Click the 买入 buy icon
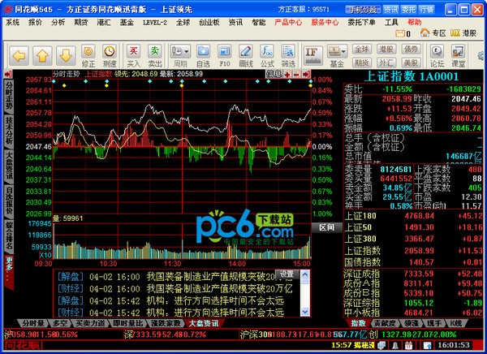 coord(134,56)
